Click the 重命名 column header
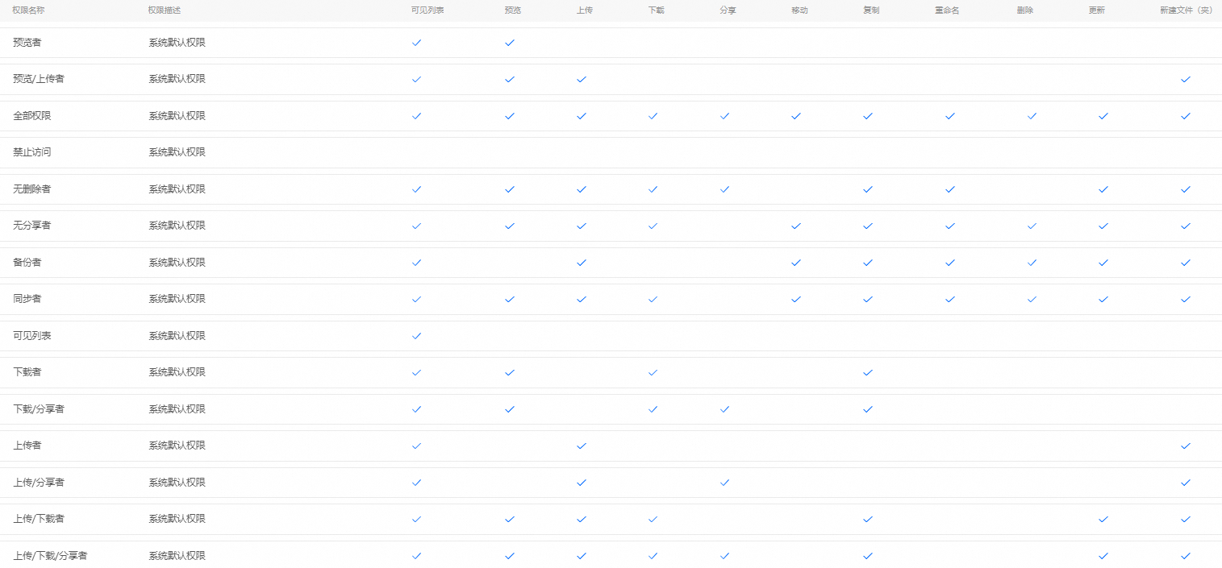Image resolution: width=1222 pixels, height=568 pixels. click(947, 10)
